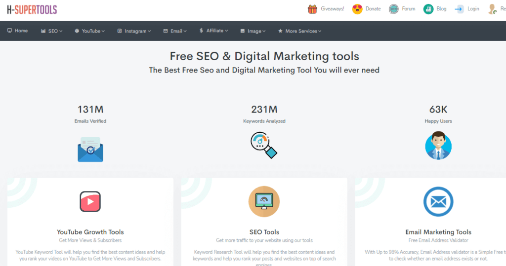Open the Forum icon in header
The width and height of the screenshot is (506, 266).
394,9
